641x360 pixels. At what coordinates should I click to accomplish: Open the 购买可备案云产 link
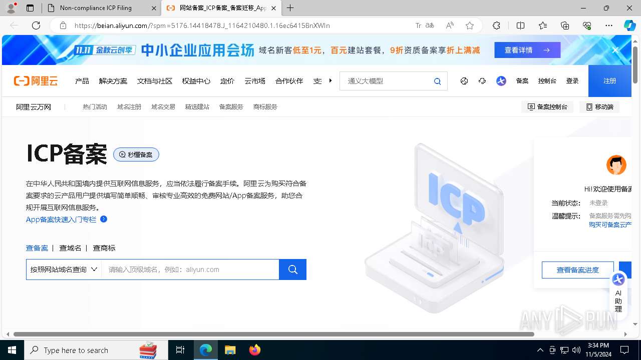coord(610,225)
